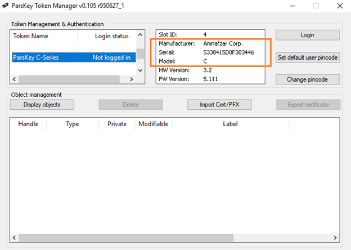This screenshot has width=351, height=250.
Task: Click the Login button
Action: click(308, 35)
